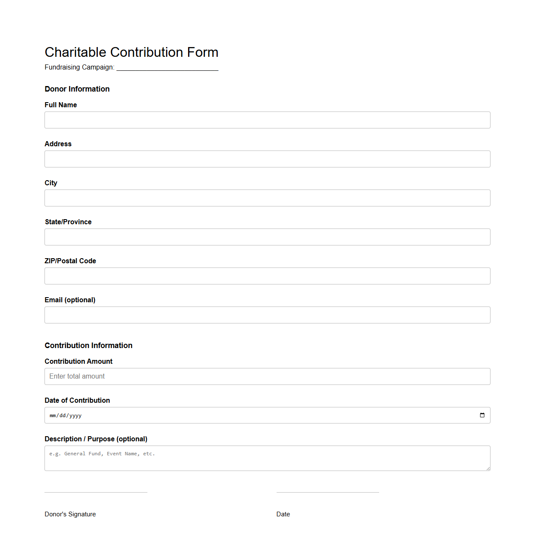The width and height of the screenshot is (535, 560).
Task: Open the date picker calendar icon
Action: [x=482, y=415]
